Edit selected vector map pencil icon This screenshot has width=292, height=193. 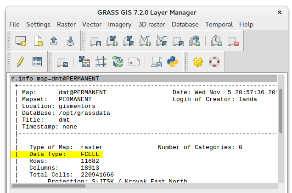pos(21,62)
